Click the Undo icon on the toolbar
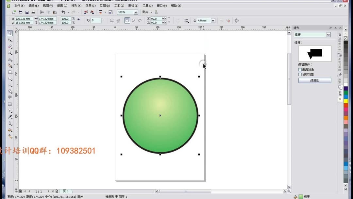 [x=63, y=12]
